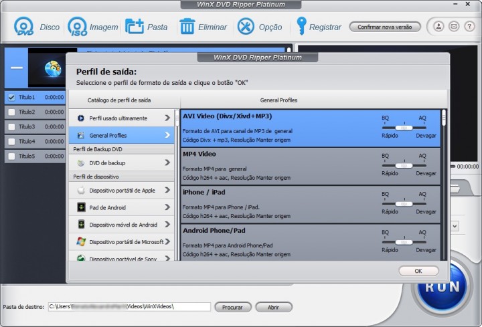This screenshot has width=482, height=327.
Task: Expand DVD de backup chevron
Action: (x=167, y=162)
